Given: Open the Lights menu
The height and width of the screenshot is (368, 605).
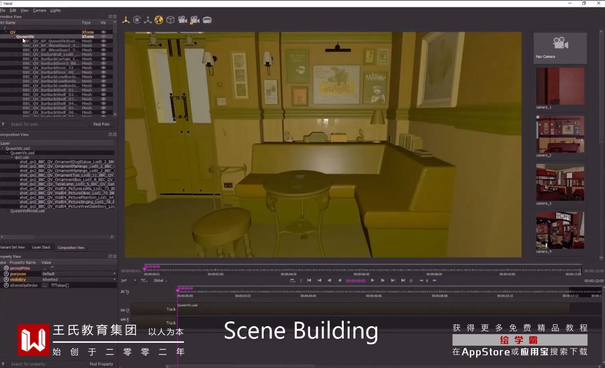Looking at the screenshot, I should coord(55,10).
